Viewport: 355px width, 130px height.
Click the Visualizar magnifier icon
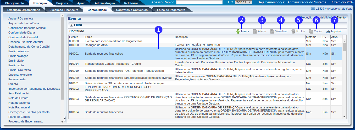click(272, 31)
